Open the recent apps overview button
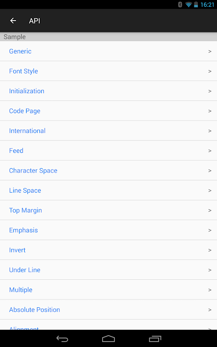217x347 pixels. 155,339
